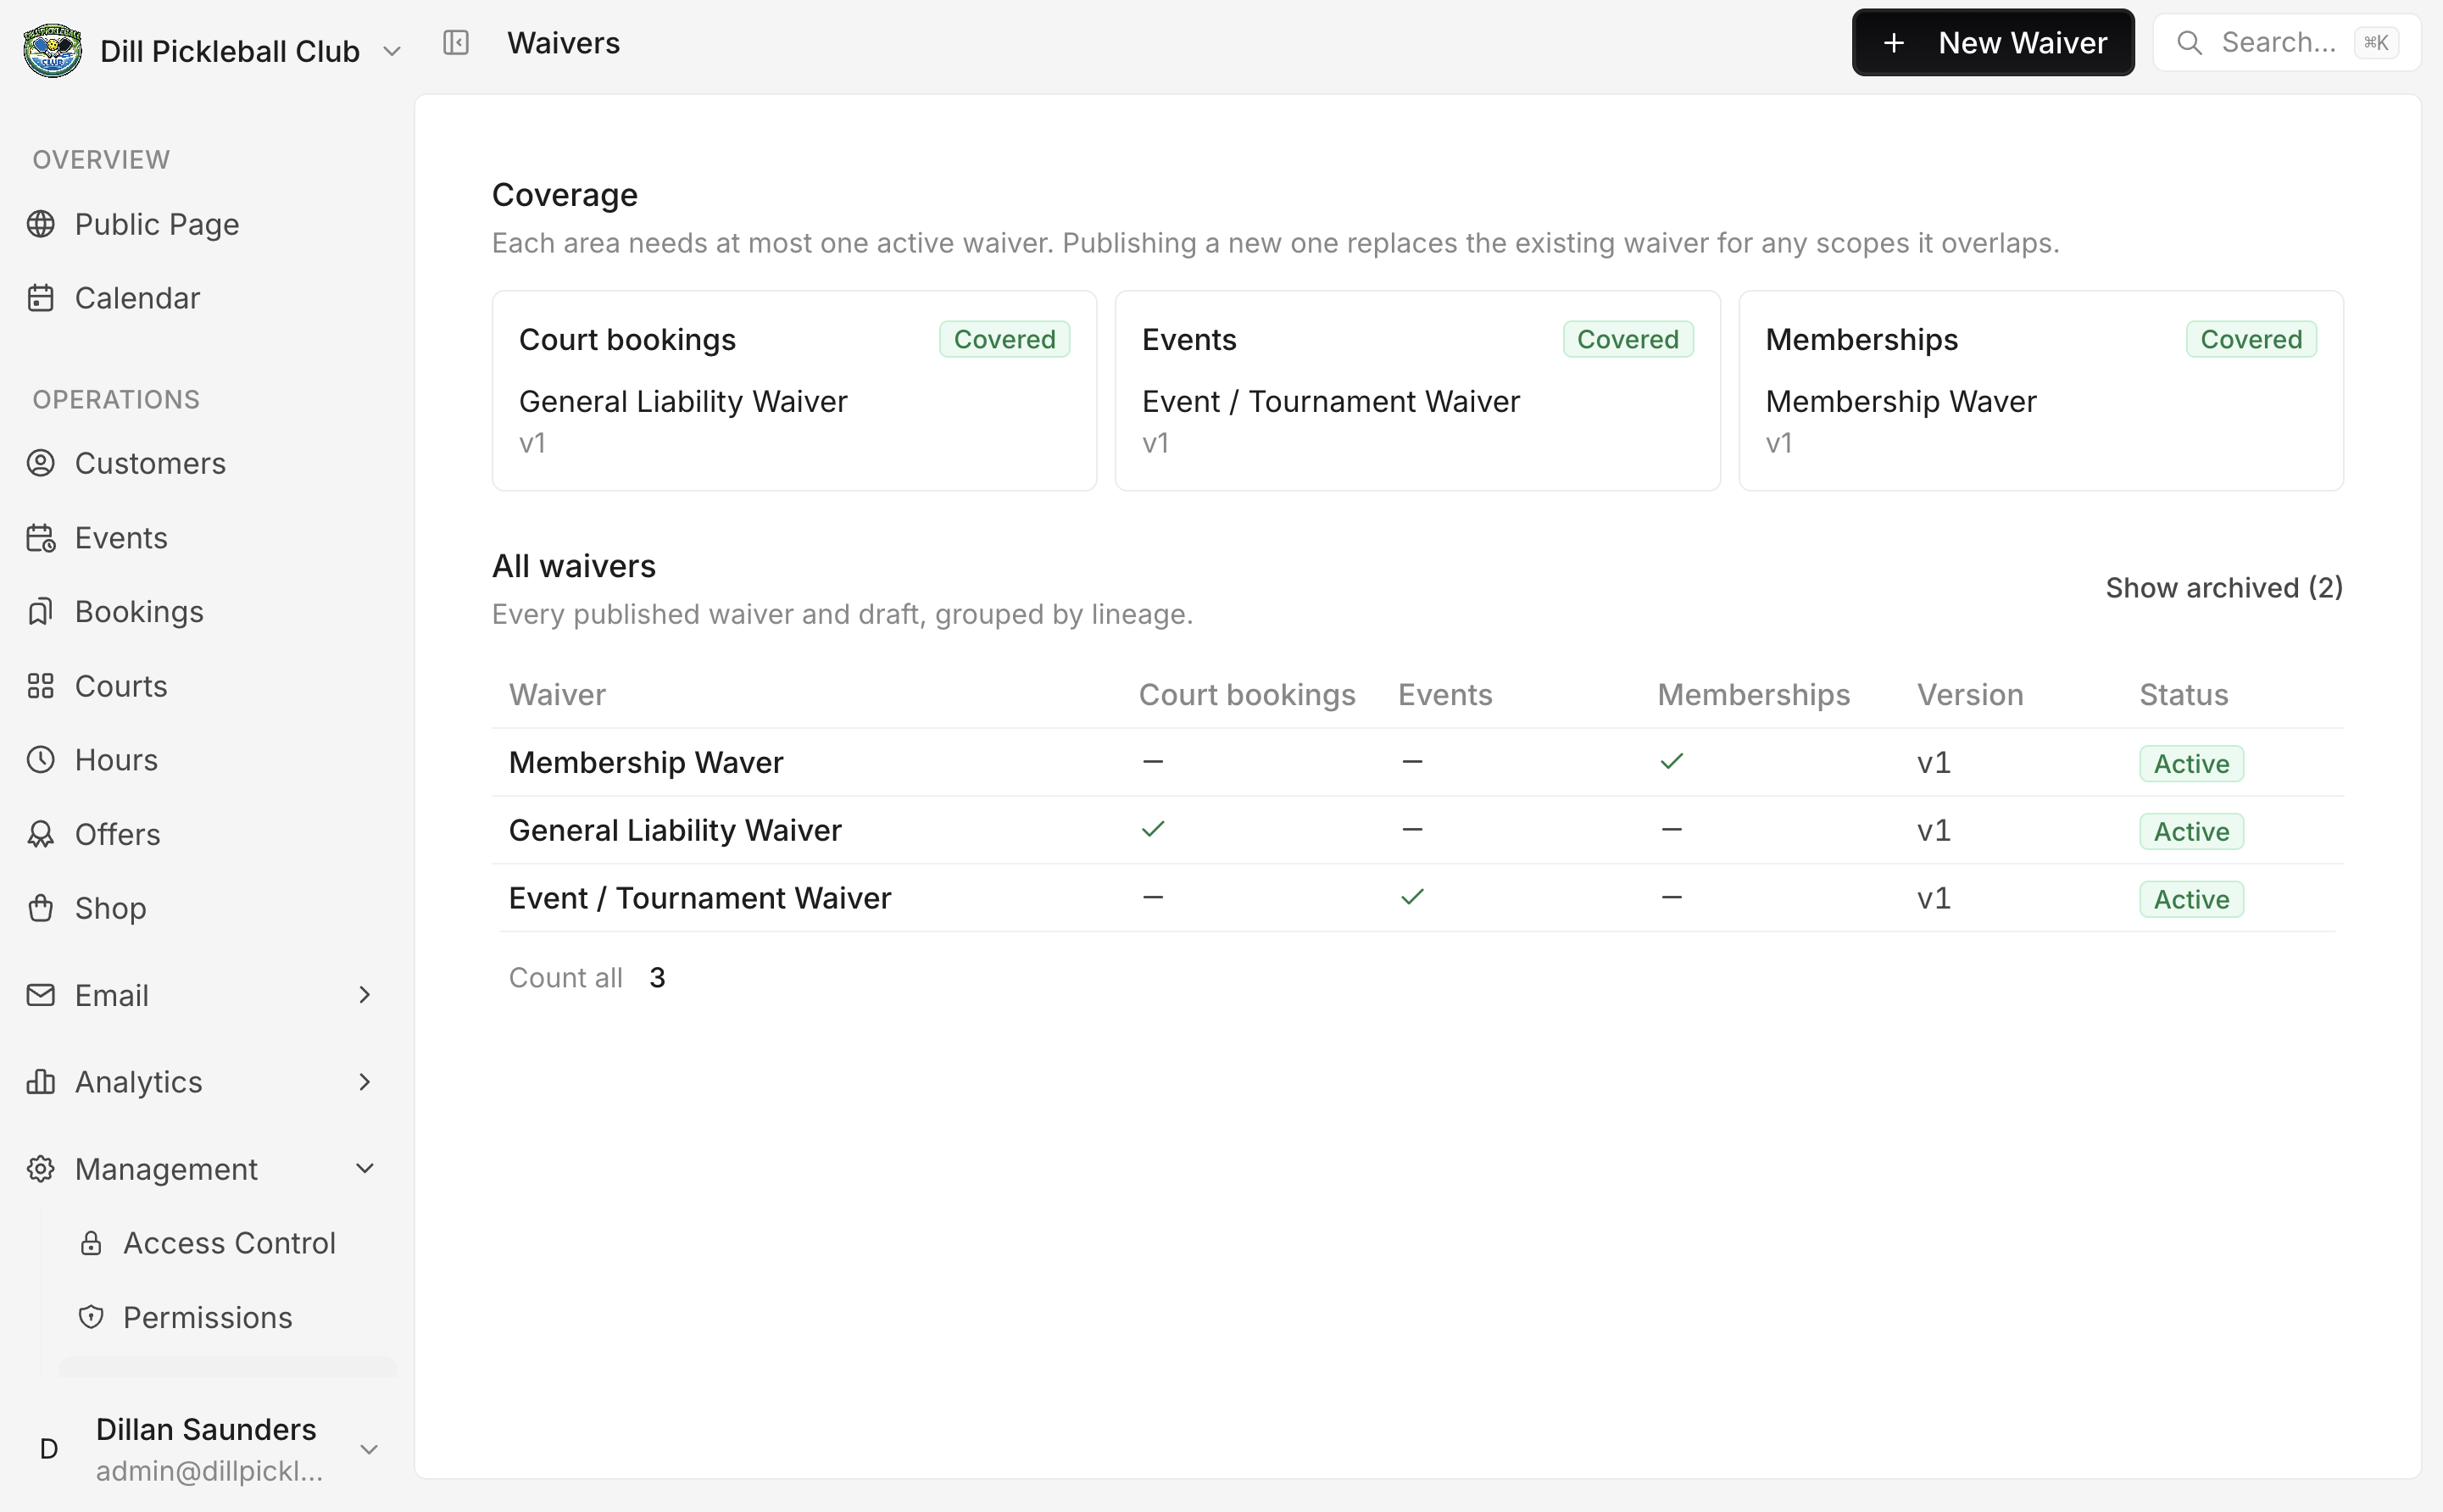2443x1512 pixels.
Task: Click the Events calendar-clock icon
Action: [41, 538]
